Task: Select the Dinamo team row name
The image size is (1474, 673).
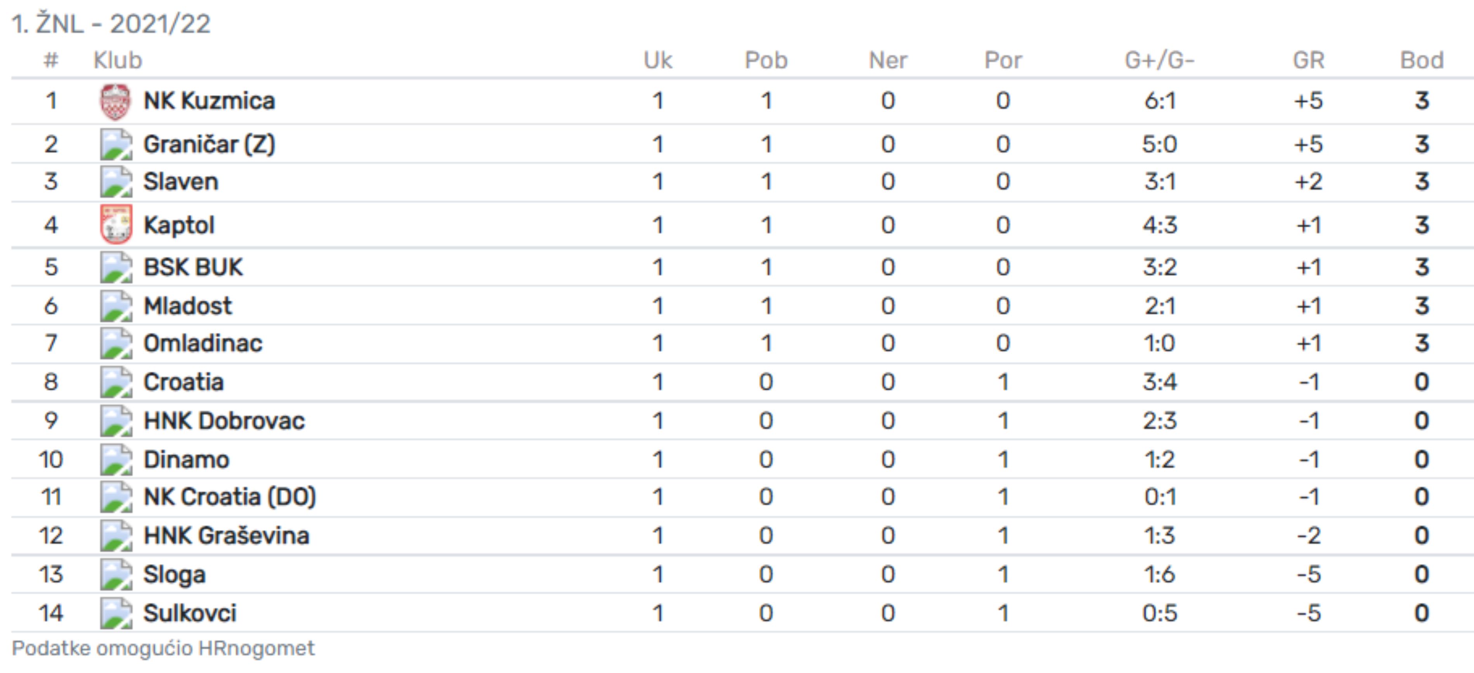Action: [x=187, y=460]
